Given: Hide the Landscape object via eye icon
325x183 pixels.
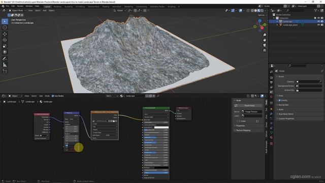Looking at the screenshot, I should pyautogui.click(x=318, y=21).
